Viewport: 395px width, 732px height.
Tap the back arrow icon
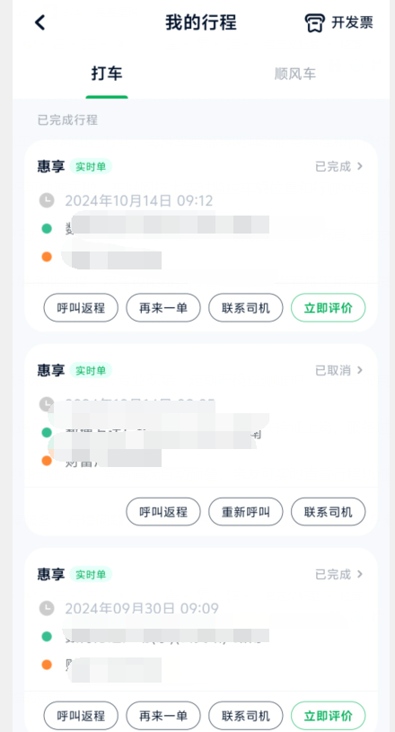click(x=40, y=22)
